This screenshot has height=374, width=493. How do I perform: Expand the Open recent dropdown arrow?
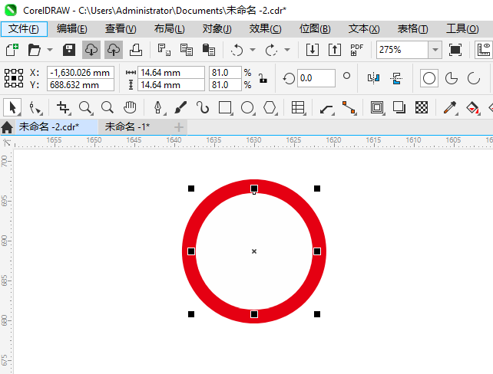[50, 50]
